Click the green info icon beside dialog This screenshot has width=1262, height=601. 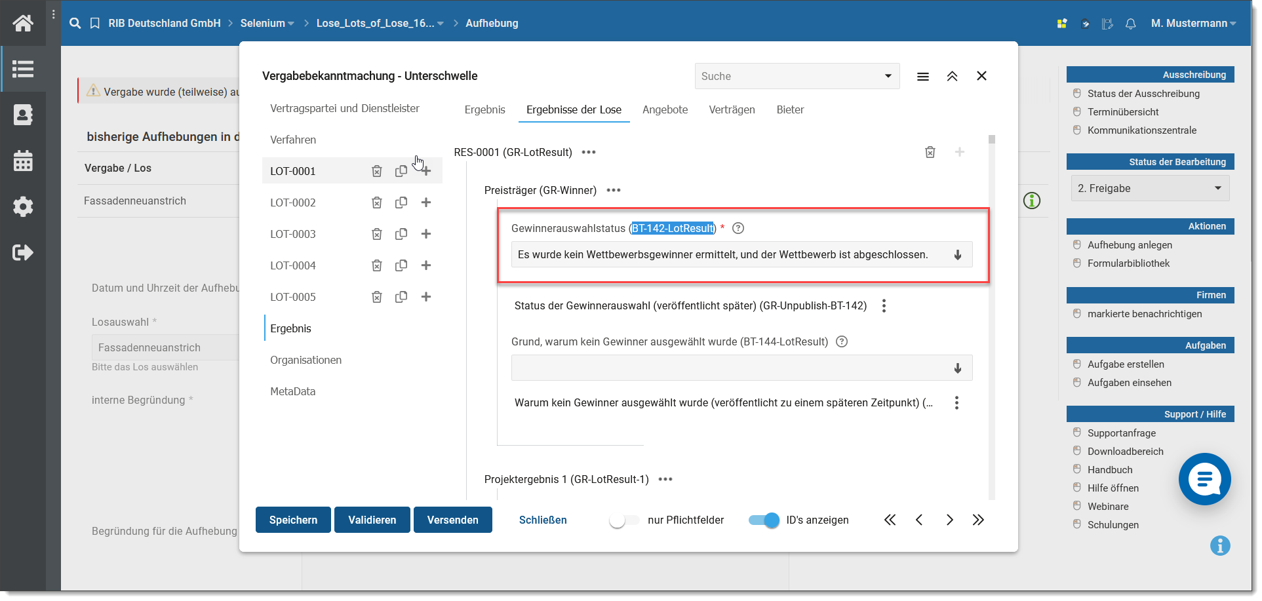(x=1032, y=201)
